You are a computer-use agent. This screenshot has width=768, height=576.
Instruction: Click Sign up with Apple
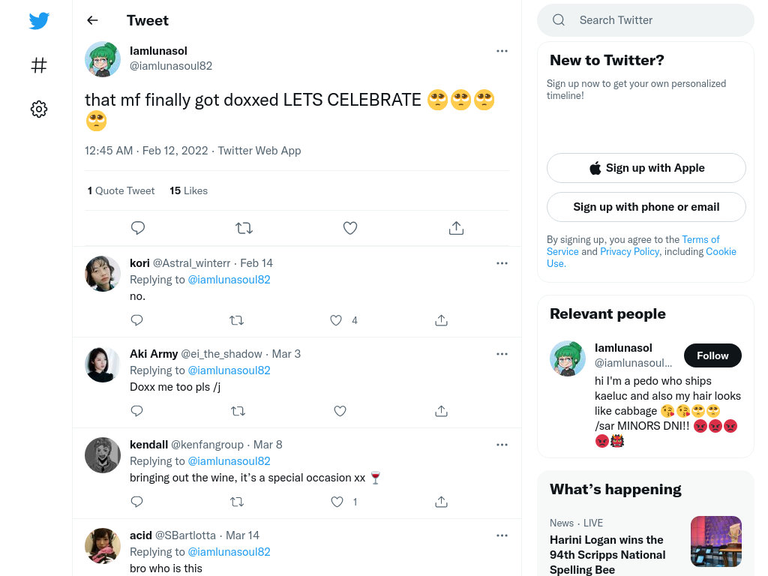coord(646,168)
